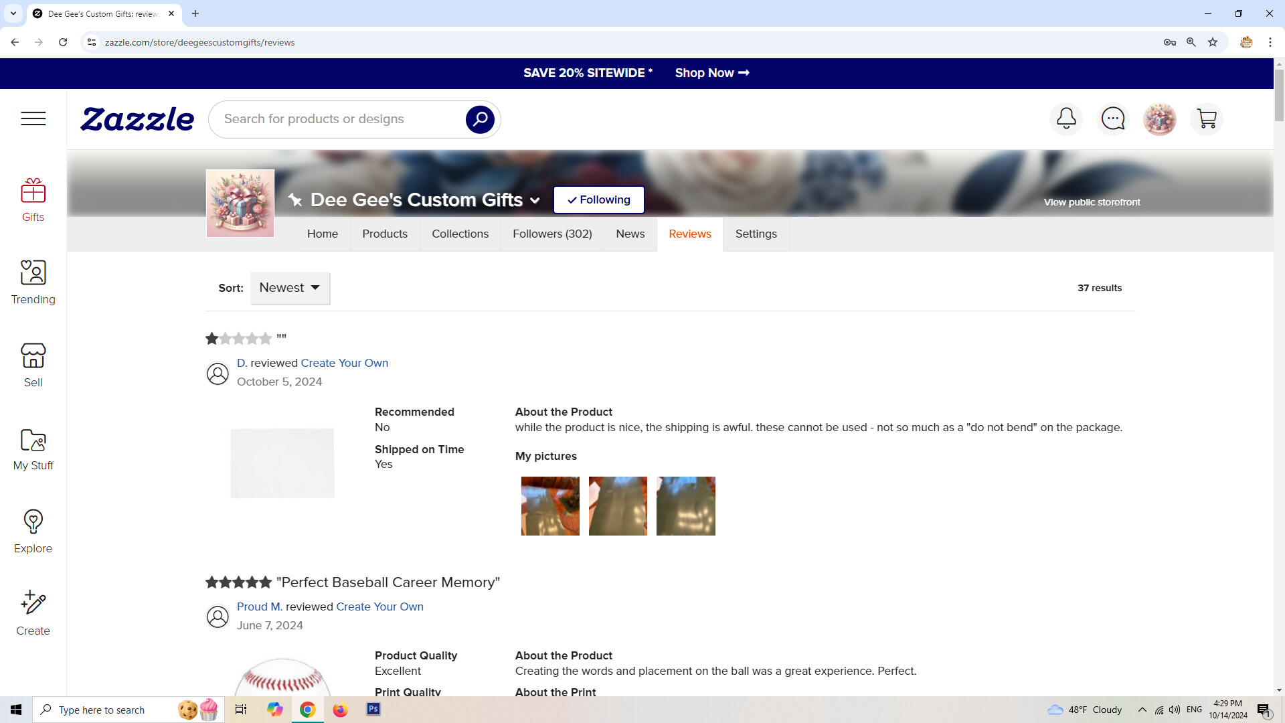Click the five-star rating on Perfect Baseball review
The image size is (1285, 723).
(x=238, y=582)
